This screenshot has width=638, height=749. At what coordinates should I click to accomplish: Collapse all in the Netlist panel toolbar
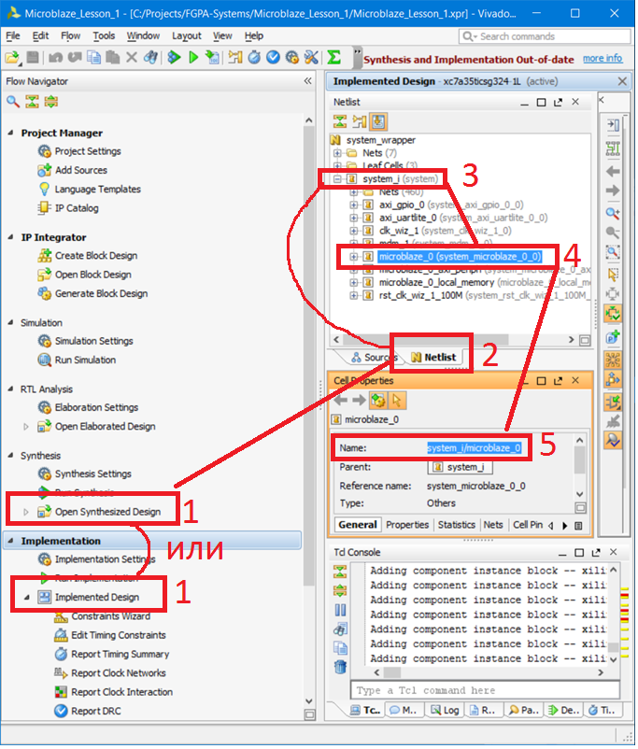pyautogui.click(x=340, y=121)
